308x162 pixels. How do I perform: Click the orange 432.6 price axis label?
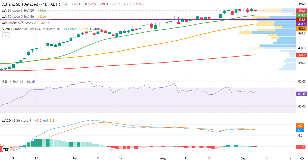coord(301,28)
